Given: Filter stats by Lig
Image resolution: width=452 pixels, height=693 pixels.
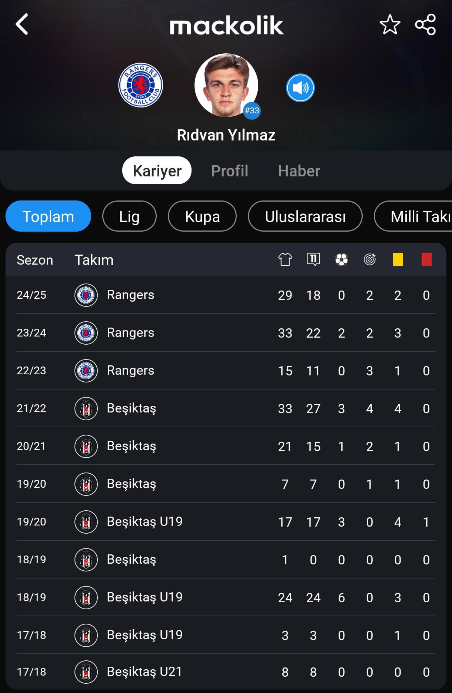Looking at the screenshot, I should coord(129,216).
